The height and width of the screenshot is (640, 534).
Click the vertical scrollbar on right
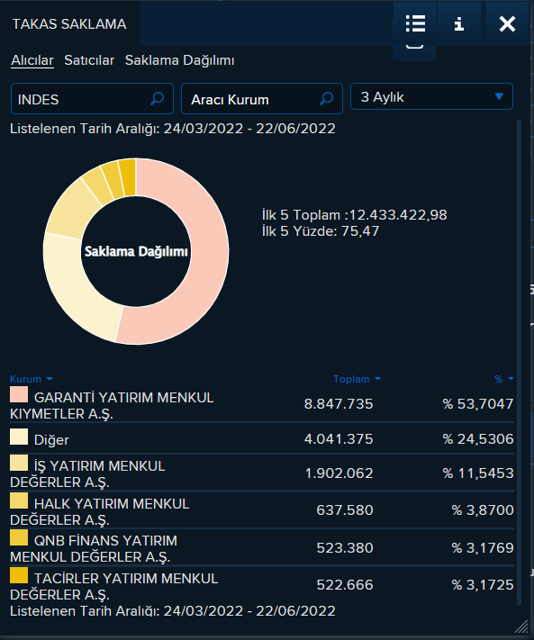[x=520, y=362]
